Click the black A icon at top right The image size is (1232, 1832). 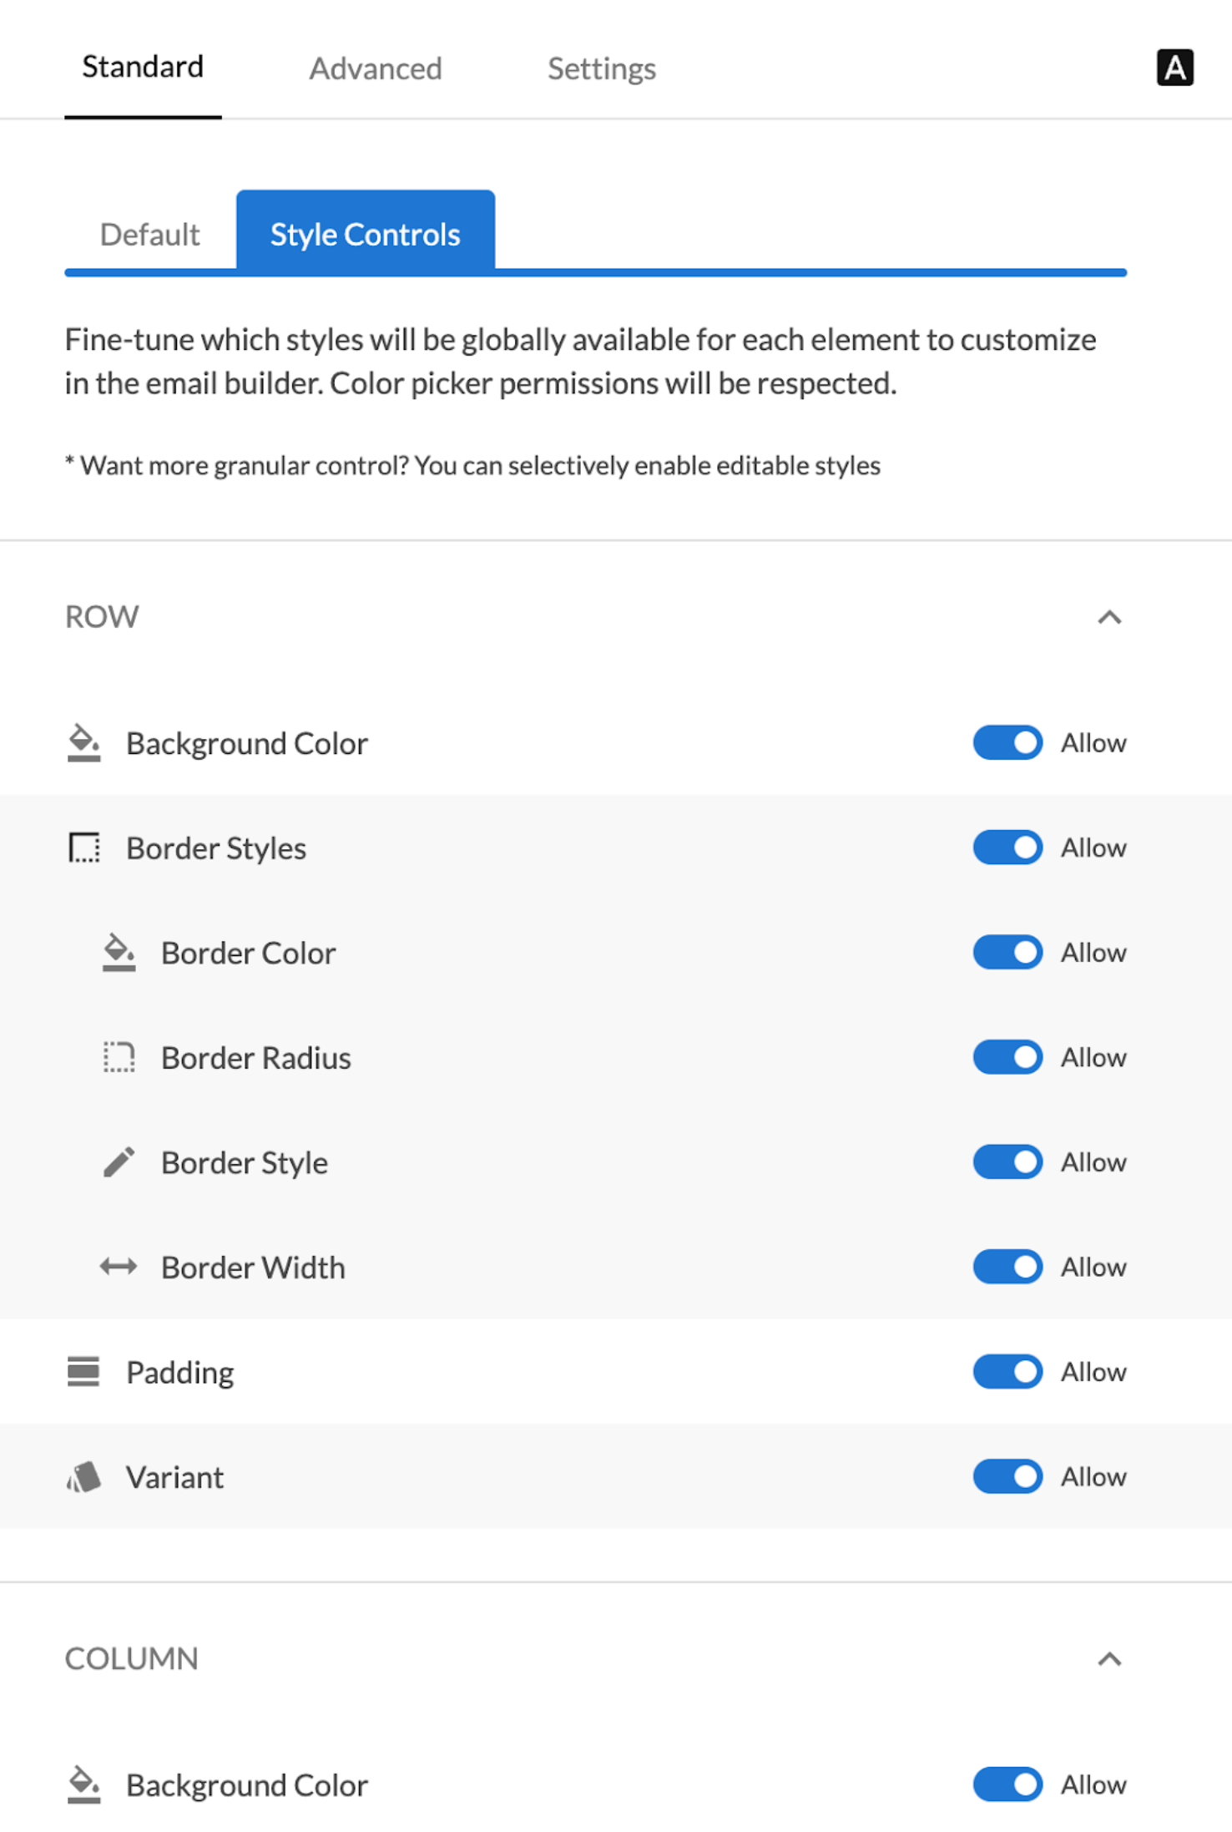1174,68
